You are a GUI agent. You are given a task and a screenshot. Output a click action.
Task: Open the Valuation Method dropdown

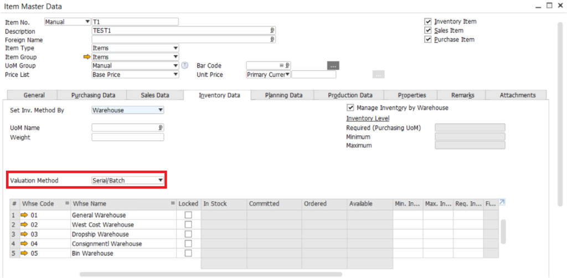128,180
